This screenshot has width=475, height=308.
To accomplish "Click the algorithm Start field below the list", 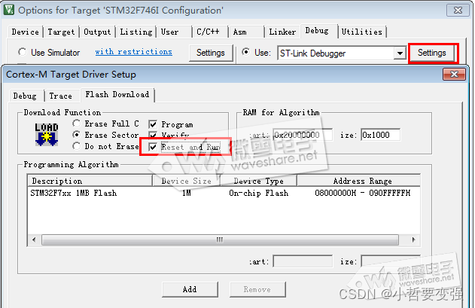I will click(303, 261).
